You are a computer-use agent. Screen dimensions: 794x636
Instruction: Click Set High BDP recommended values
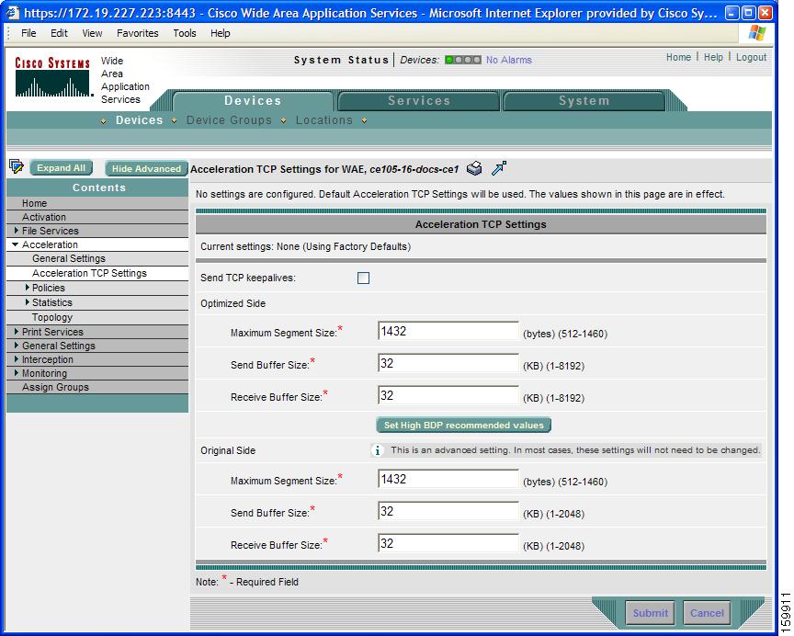pos(463,425)
